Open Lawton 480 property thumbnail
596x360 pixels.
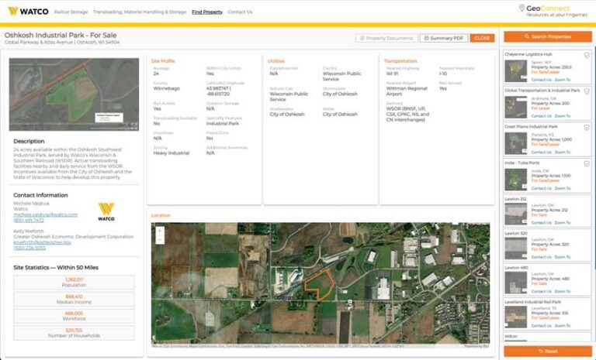pyautogui.click(x=516, y=283)
